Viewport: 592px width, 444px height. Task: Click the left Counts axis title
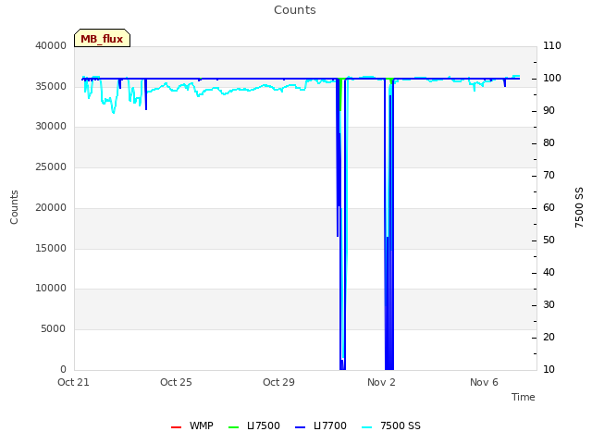tap(14, 207)
